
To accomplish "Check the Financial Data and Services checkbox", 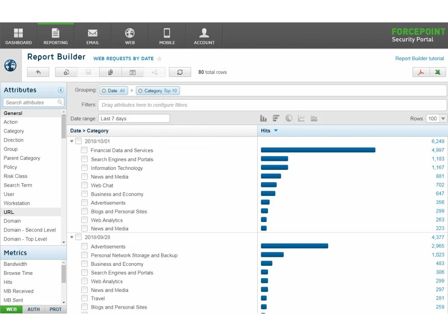I will pyautogui.click(x=84, y=150).
